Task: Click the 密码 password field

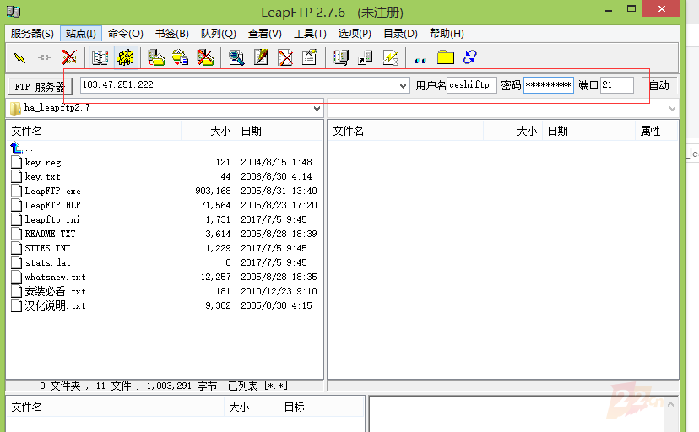Action: point(549,84)
